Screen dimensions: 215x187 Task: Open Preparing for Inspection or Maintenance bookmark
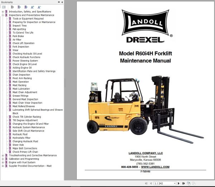coord(34,22)
